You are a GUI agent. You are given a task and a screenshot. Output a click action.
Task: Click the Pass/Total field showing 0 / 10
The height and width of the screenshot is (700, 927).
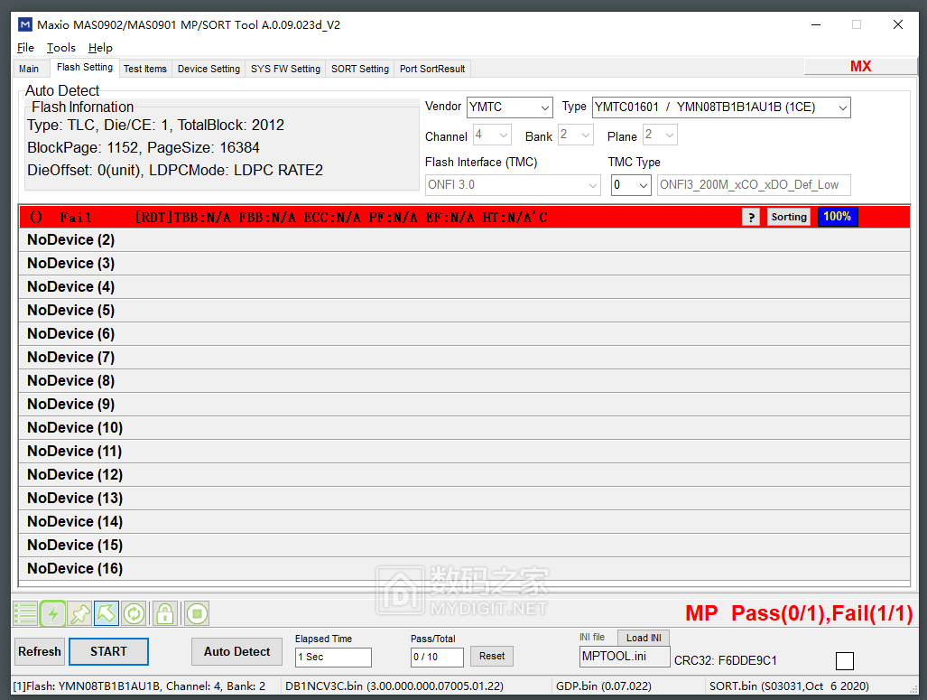pyautogui.click(x=438, y=657)
